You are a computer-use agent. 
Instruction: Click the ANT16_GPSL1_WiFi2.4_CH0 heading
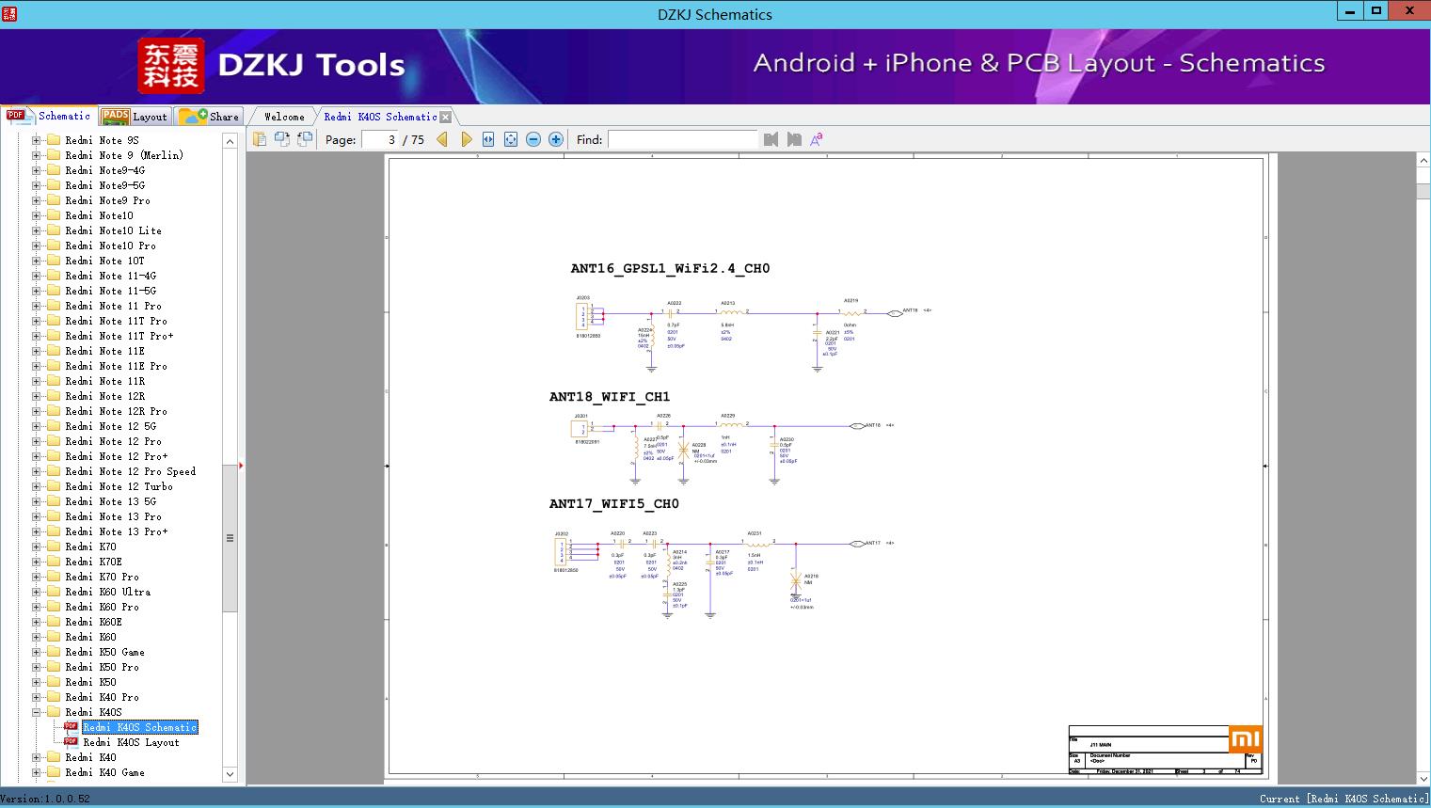[670, 269]
